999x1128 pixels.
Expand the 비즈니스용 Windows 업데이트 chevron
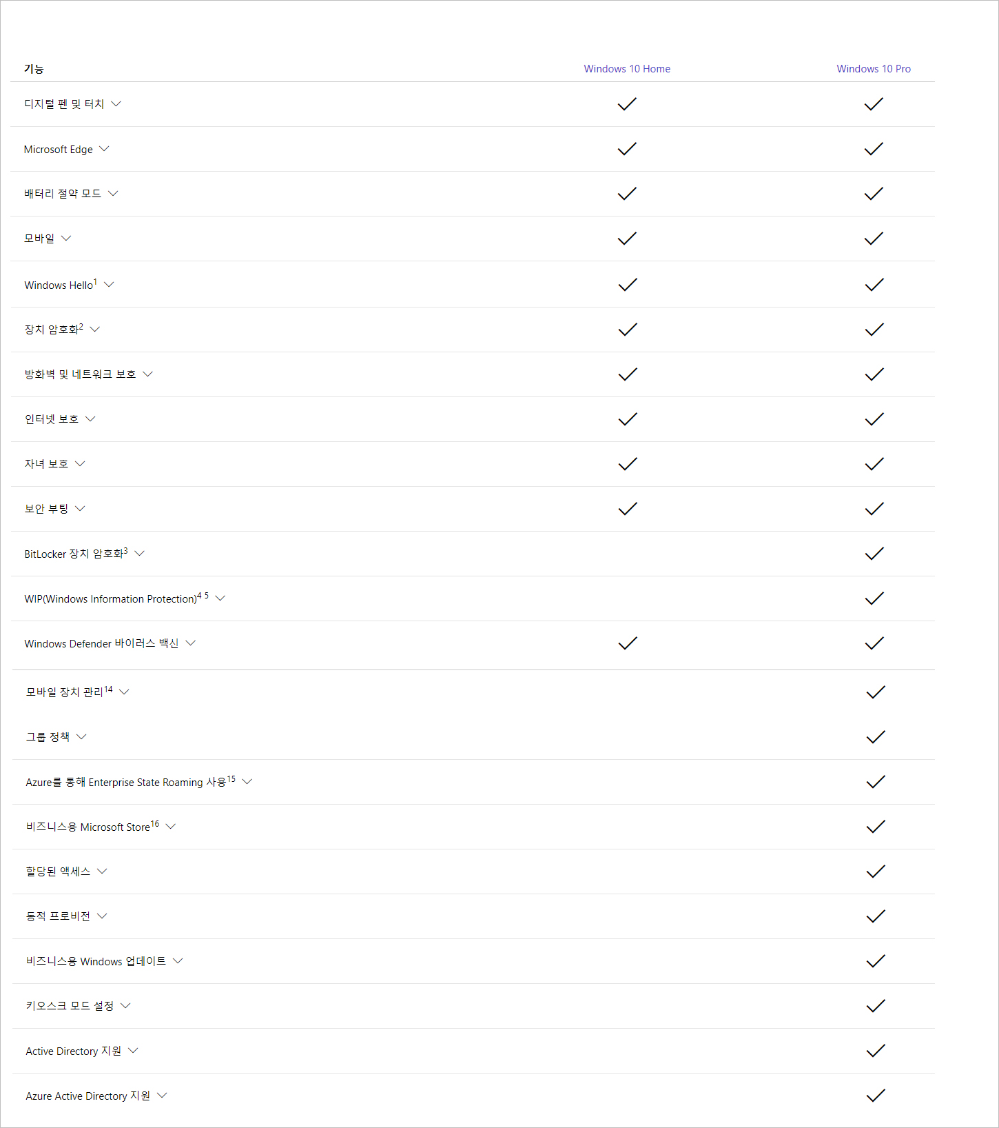178,961
